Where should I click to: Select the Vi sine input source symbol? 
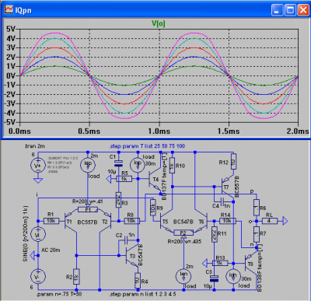(x=38, y=235)
